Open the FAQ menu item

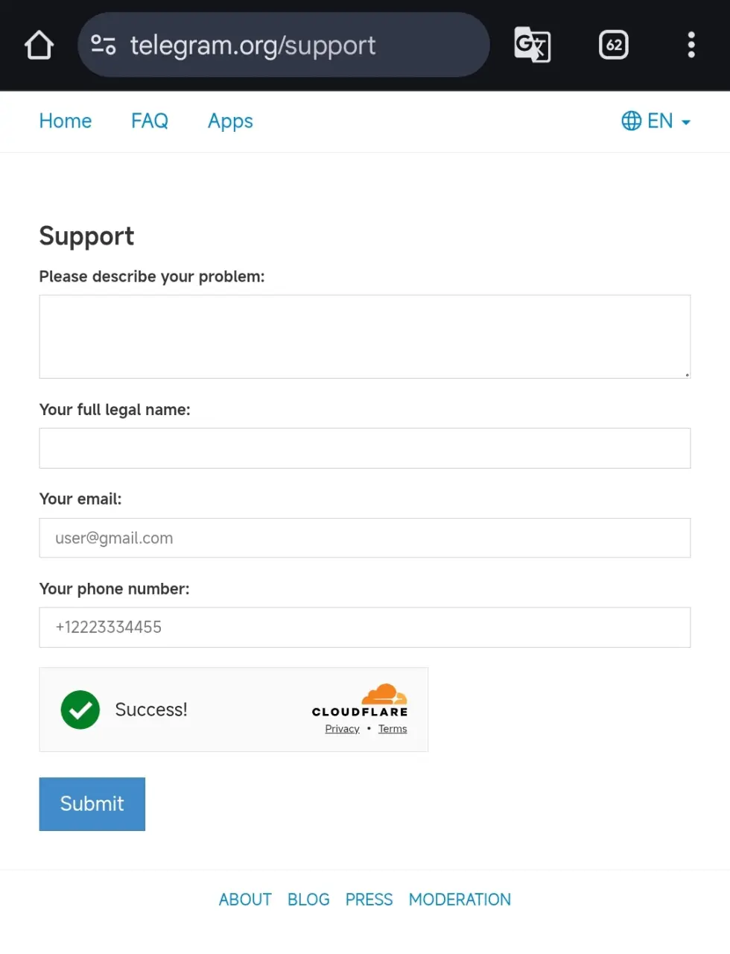click(x=150, y=121)
